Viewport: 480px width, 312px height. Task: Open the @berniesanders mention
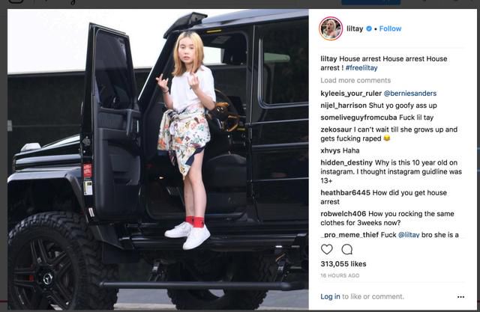point(410,94)
